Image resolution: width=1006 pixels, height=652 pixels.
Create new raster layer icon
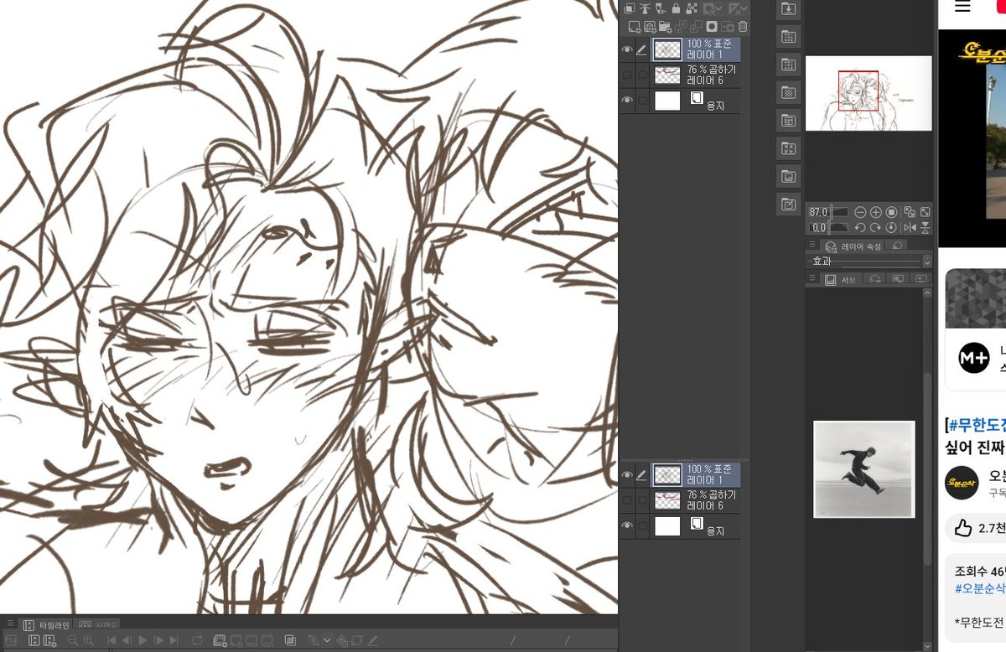635,27
